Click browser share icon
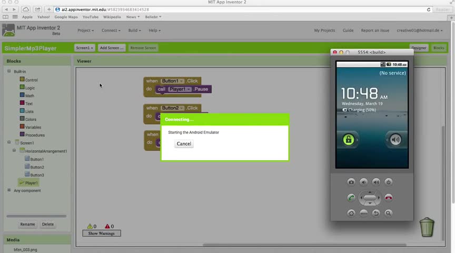The image size is (455, 253). point(37,9)
